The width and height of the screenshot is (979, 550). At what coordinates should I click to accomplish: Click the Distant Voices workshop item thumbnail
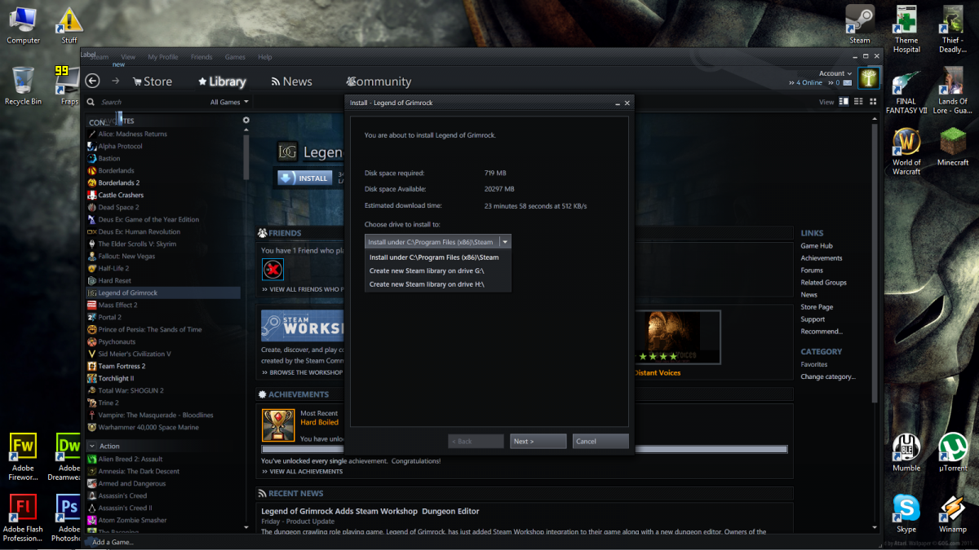(x=680, y=337)
